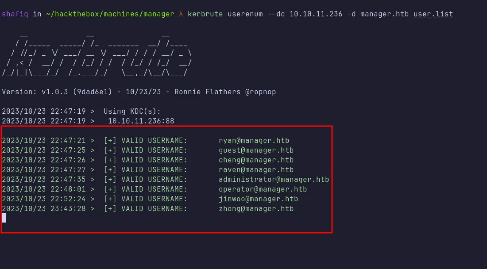Click the 10.10.11.236 IP in the command line
487x269 pixels.
316,14
